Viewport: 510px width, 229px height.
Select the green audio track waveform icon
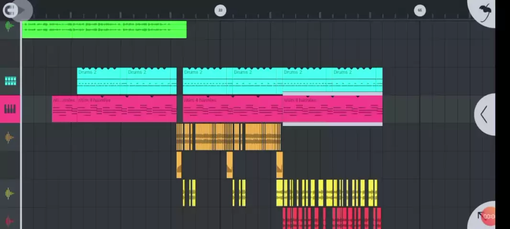point(10,26)
